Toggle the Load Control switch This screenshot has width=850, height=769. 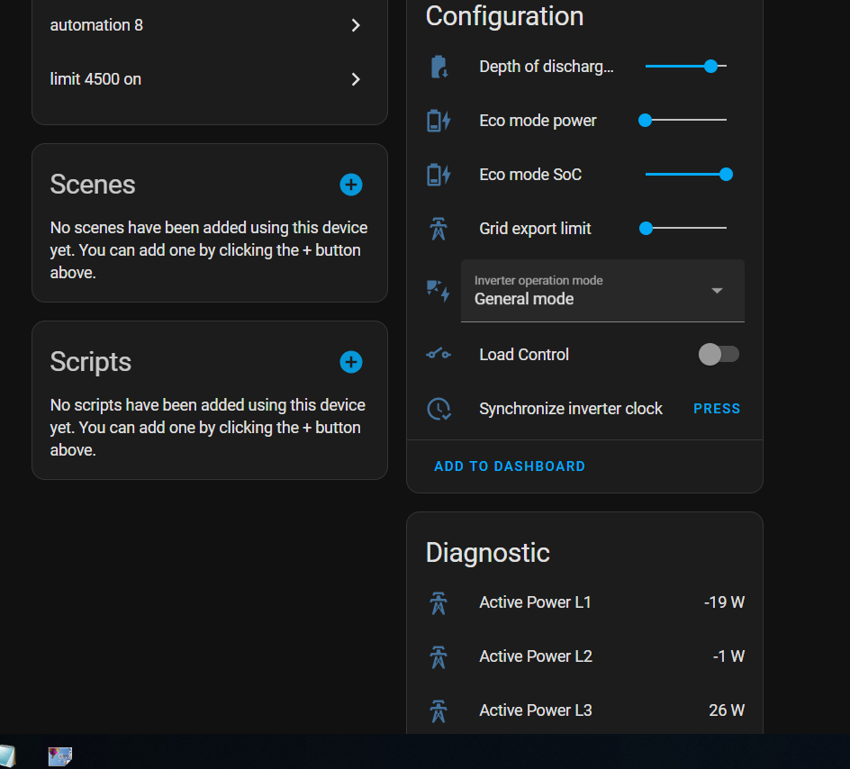coord(719,355)
